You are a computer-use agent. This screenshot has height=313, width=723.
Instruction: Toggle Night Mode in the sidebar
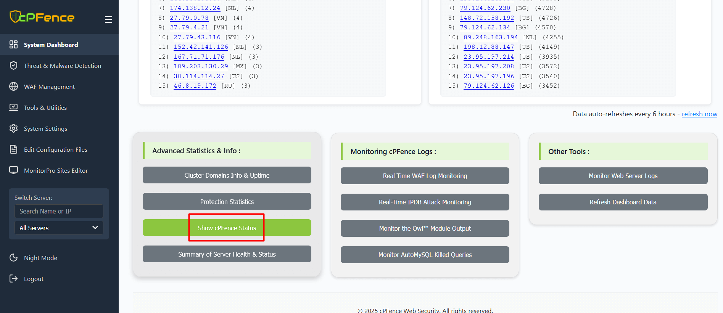pyautogui.click(x=40, y=258)
